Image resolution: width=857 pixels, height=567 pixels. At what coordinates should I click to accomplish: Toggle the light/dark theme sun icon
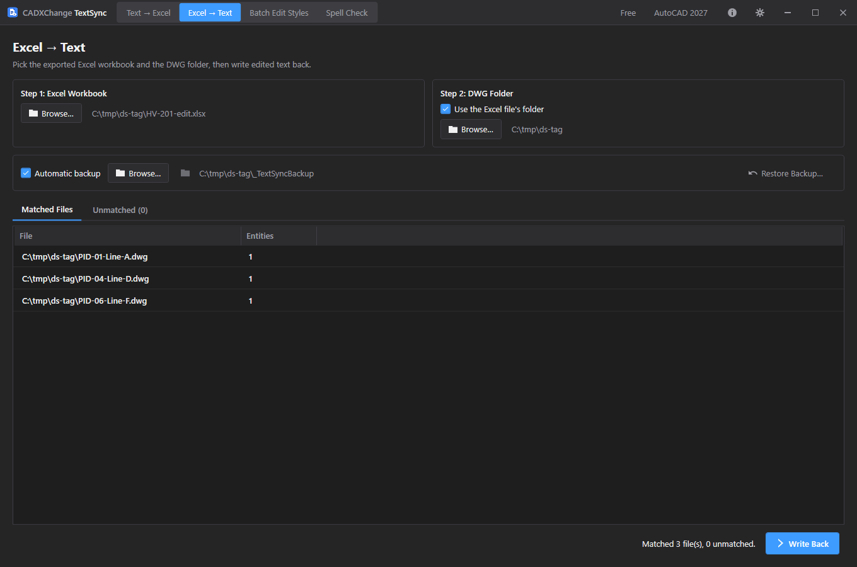coord(760,13)
